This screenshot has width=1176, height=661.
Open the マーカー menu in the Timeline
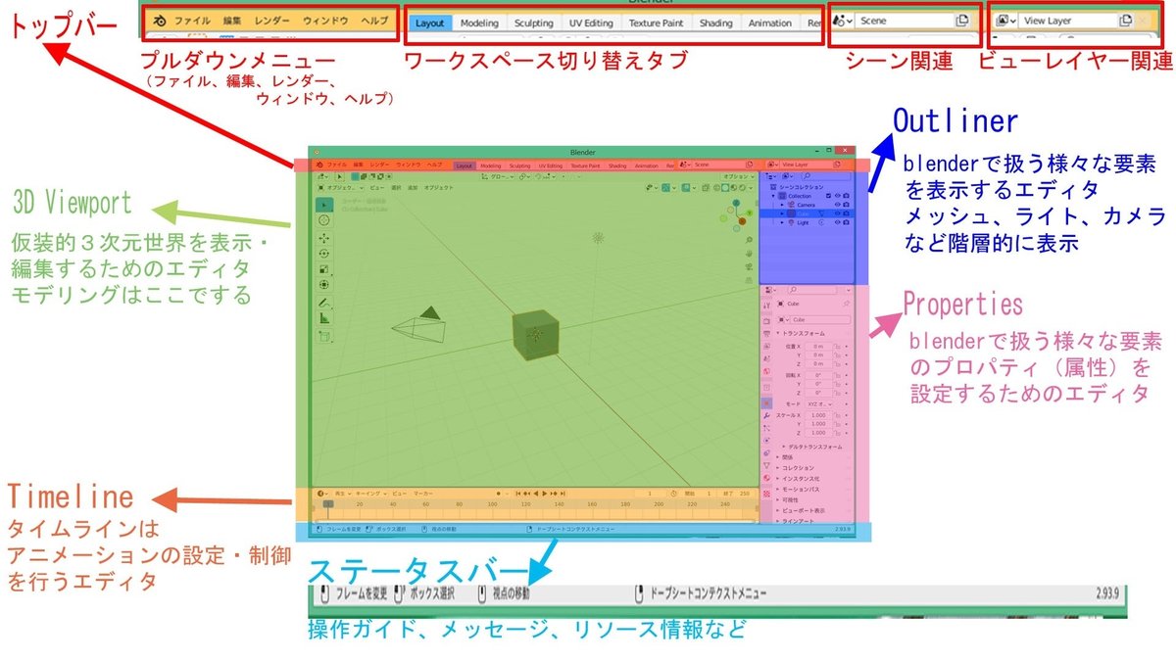(x=423, y=494)
